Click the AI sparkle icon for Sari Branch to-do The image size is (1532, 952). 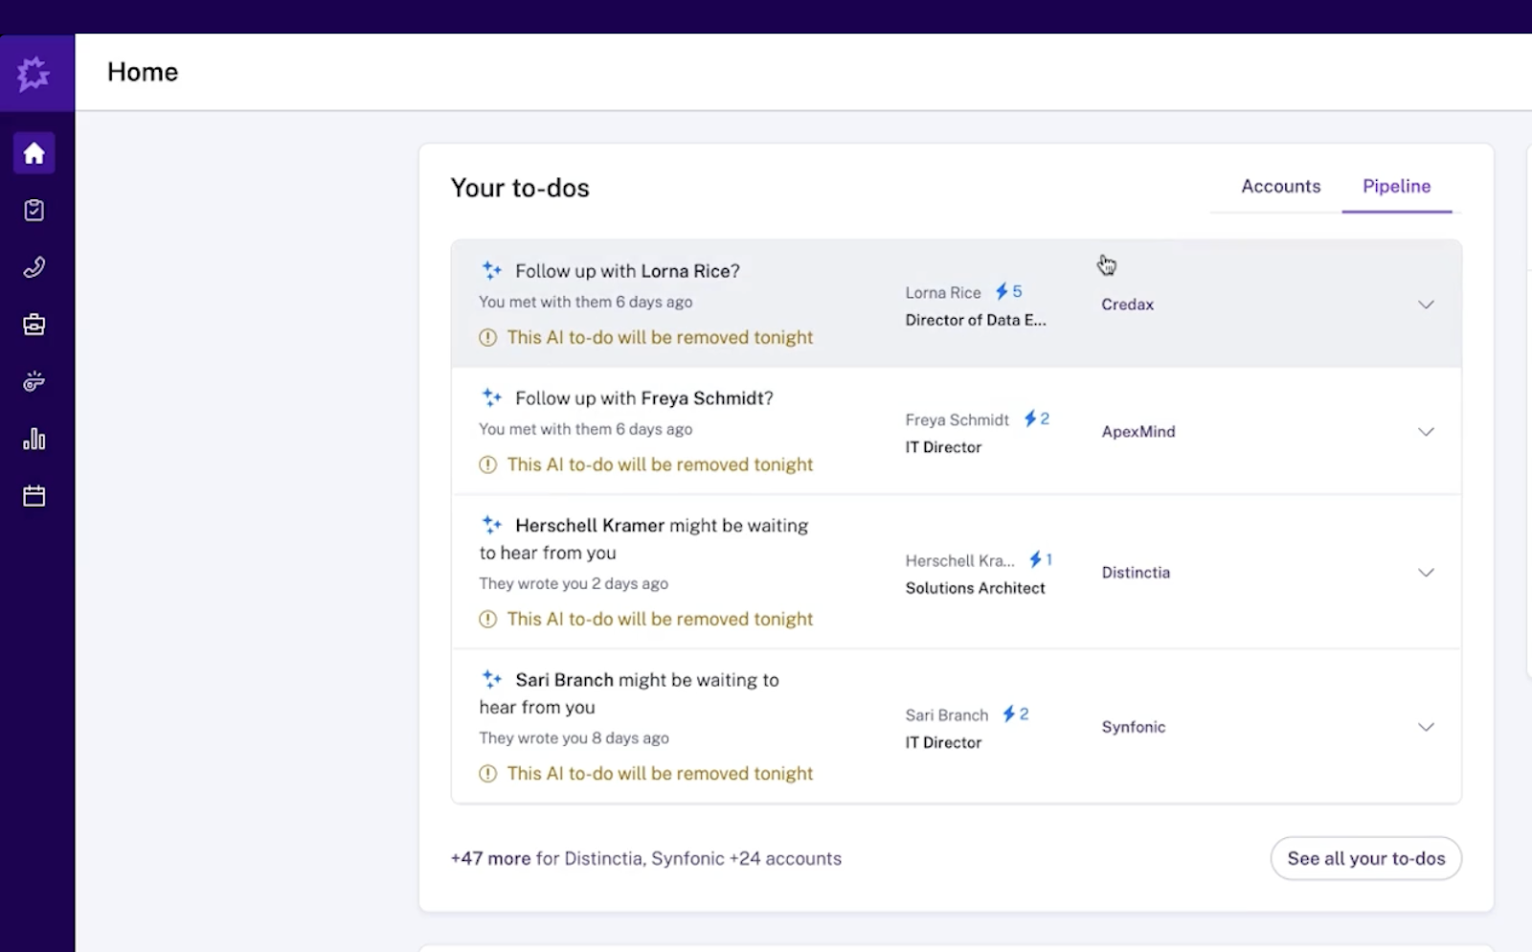click(492, 680)
